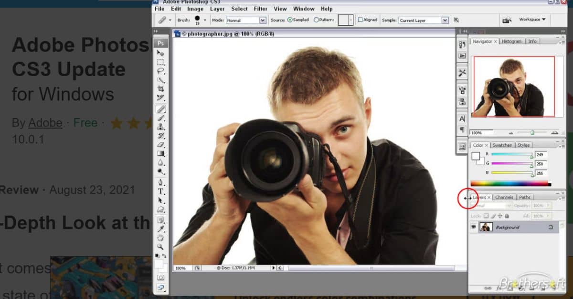Select the Quick Selection tool
Image resolution: width=573 pixels, height=299 pixels.
[x=161, y=80]
